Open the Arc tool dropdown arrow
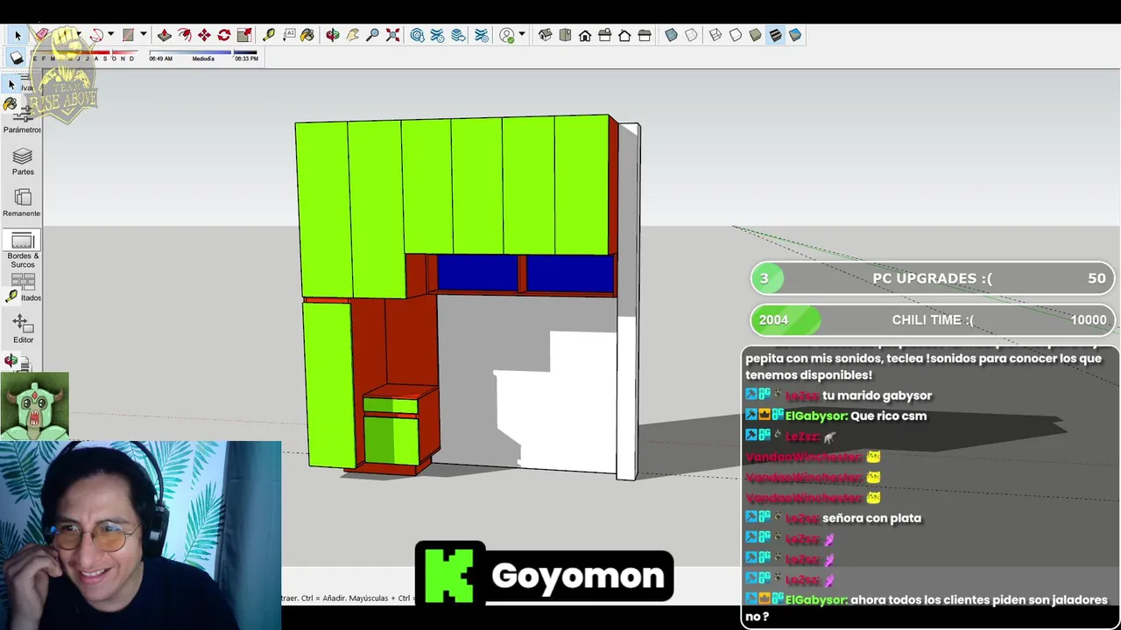 pos(110,35)
